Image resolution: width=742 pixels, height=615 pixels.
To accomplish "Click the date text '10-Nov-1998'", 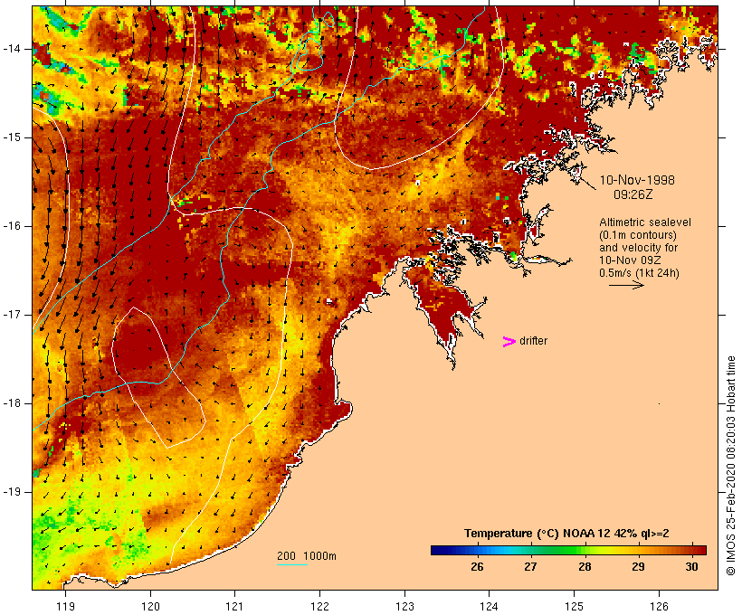I will (637, 180).
